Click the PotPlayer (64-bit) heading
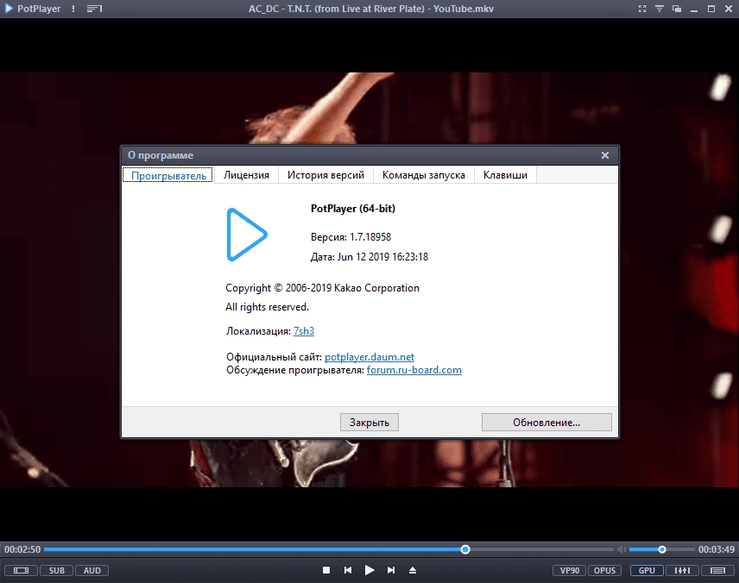 tap(353, 209)
